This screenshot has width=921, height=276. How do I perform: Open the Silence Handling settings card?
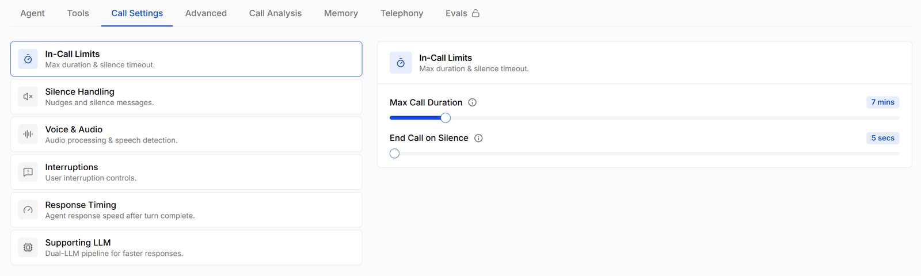[187, 97]
